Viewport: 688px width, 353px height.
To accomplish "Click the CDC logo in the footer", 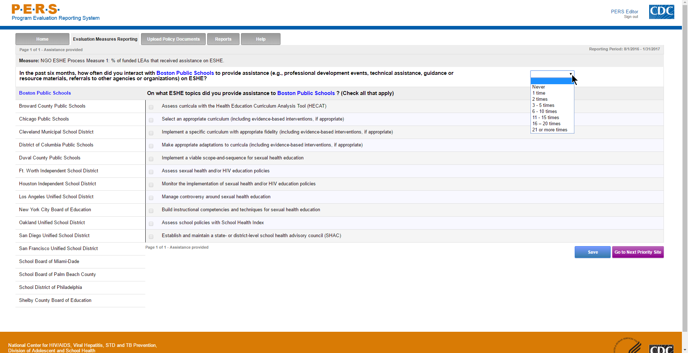I will (661, 349).
